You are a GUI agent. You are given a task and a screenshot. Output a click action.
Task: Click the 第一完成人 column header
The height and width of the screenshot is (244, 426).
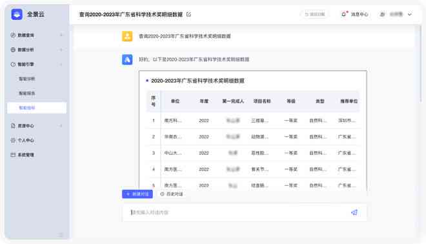pyautogui.click(x=233, y=101)
